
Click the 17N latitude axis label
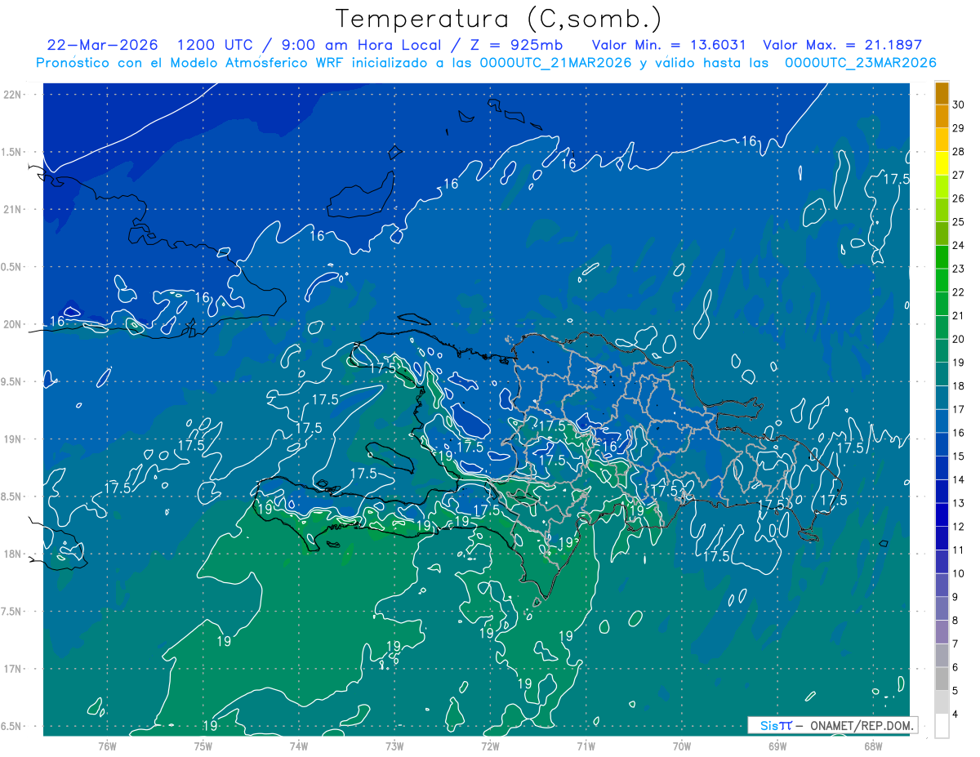click(x=12, y=669)
